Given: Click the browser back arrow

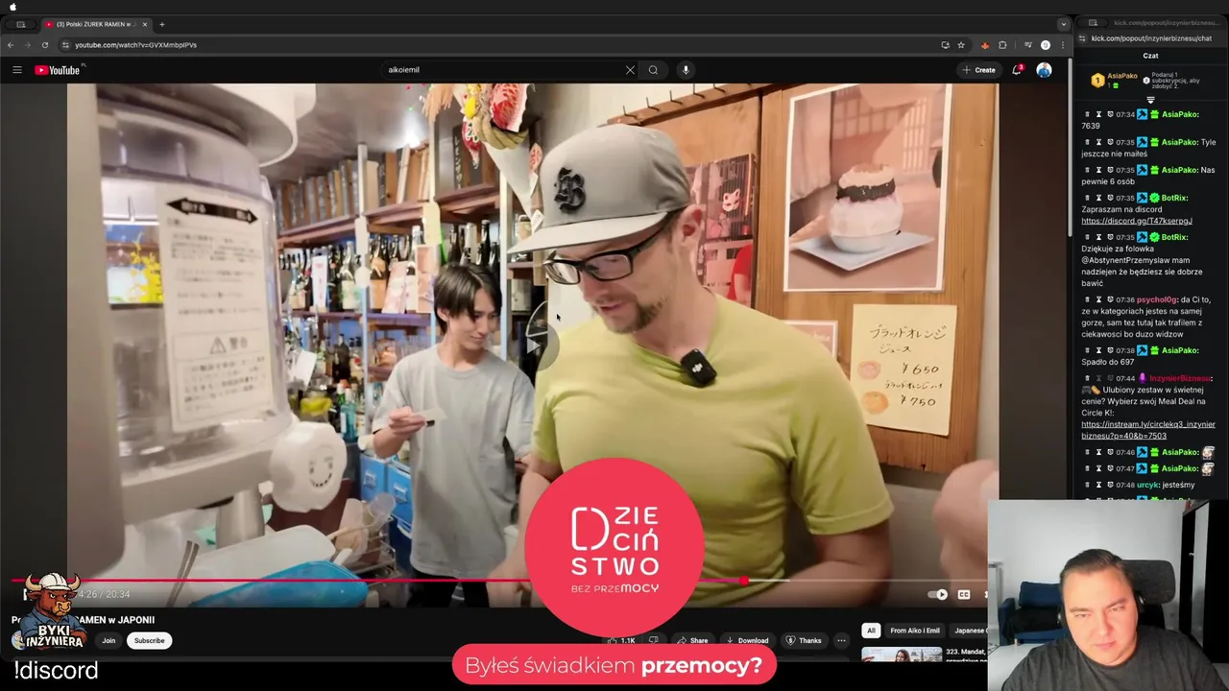Looking at the screenshot, I should coord(11,45).
